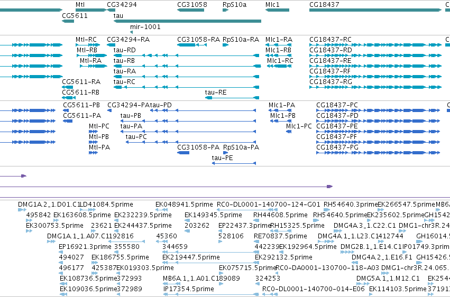Open protein Mlc1-PB
Screen dimensions: 450x297
click(x=283, y=116)
